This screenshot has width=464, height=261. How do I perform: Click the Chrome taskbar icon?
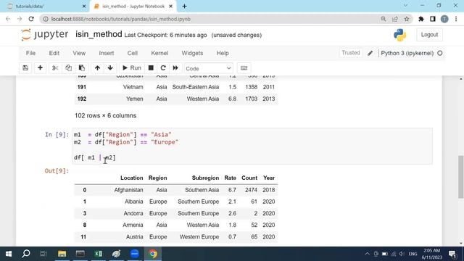click(x=153, y=254)
